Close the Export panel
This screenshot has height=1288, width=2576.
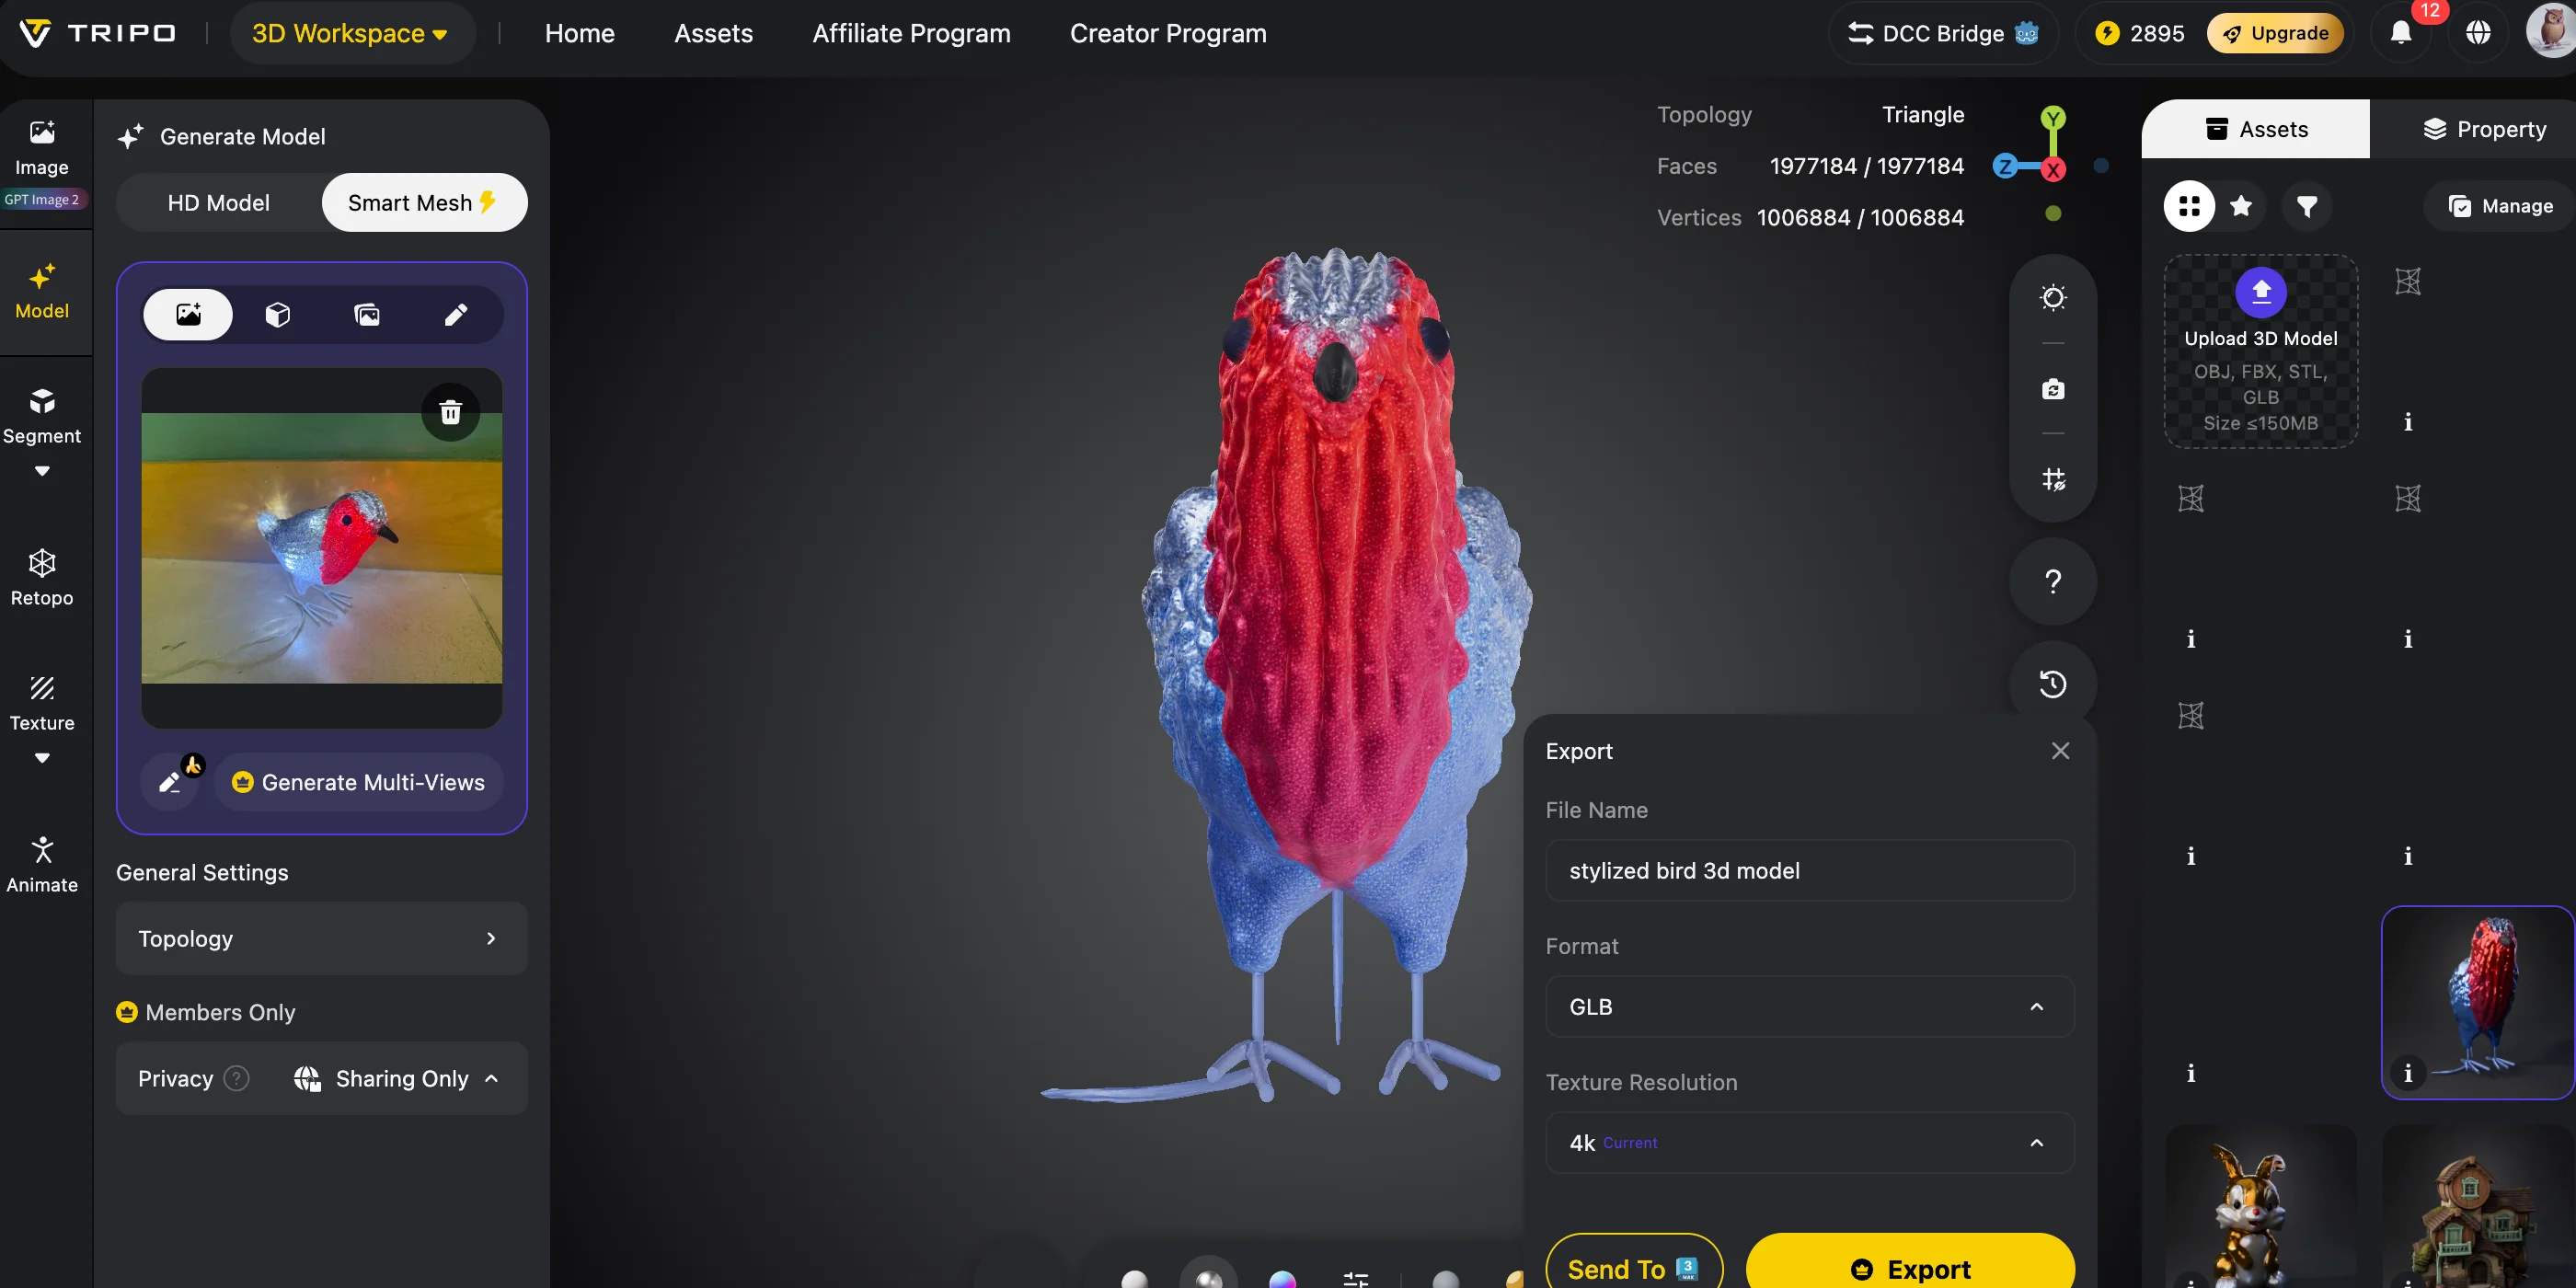(x=2060, y=750)
